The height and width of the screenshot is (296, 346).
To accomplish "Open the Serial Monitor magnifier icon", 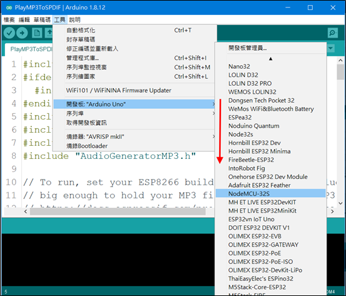I will pos(332,33).
